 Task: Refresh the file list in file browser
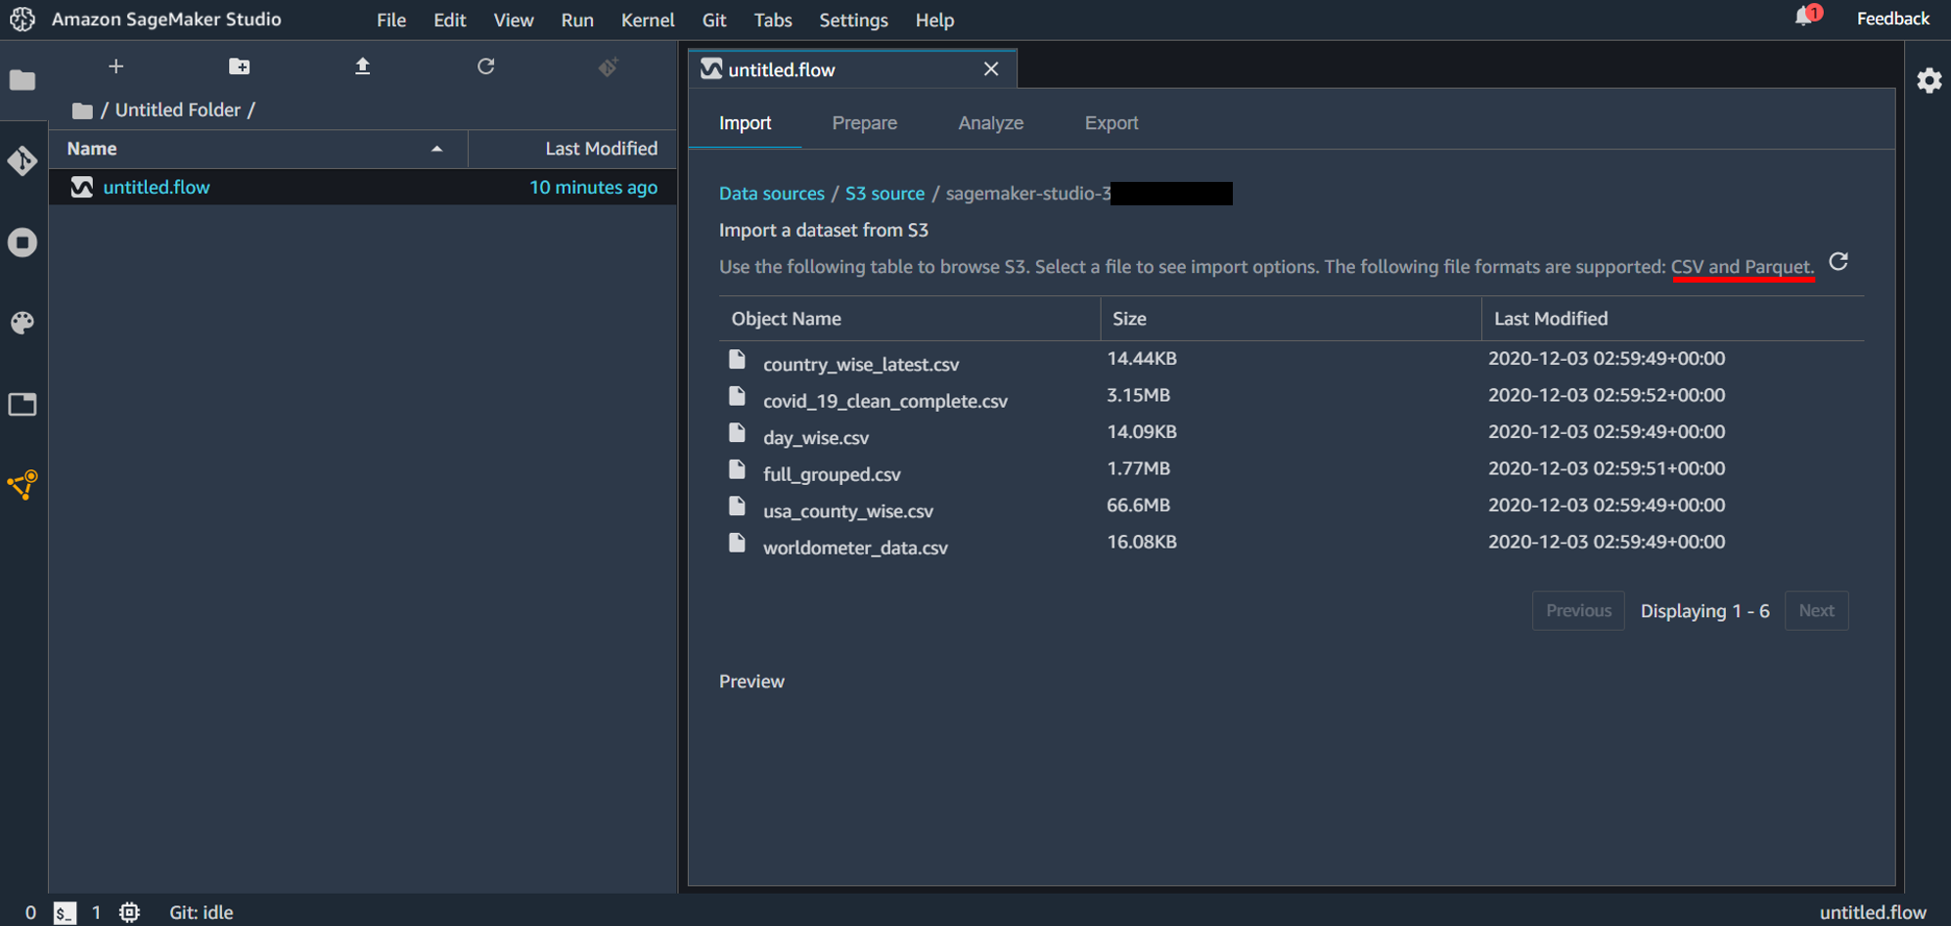coord(485,66)
